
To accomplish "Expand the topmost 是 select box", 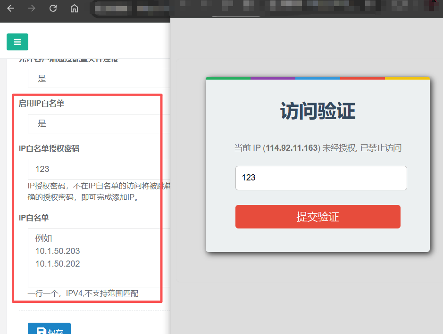I will (99, 78).
